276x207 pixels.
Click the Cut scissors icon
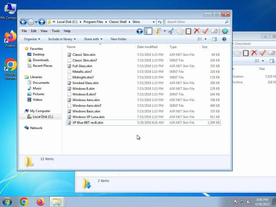(171, 31)
